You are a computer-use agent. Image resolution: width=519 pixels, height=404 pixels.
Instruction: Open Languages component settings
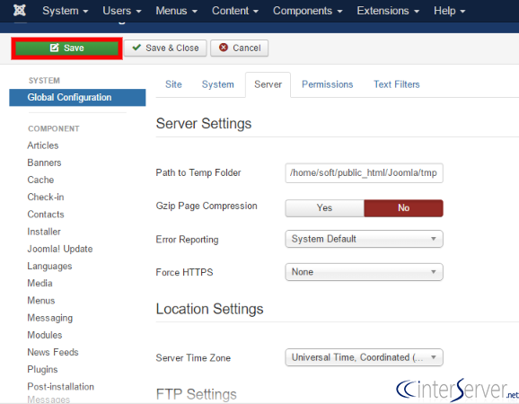click(49, 266)
